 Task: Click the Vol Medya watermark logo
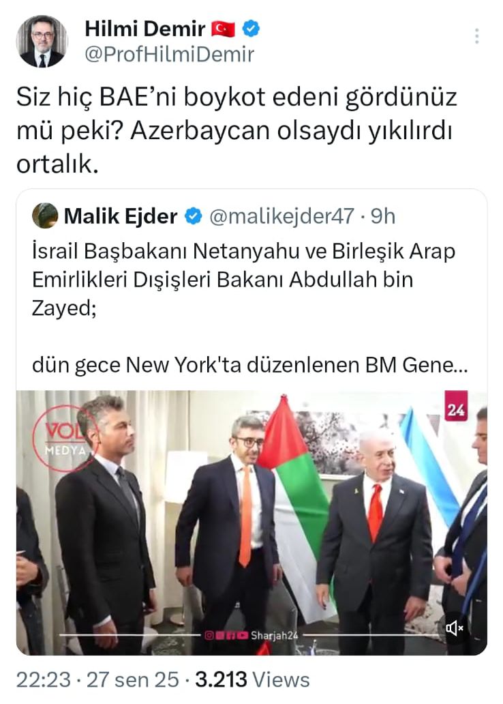64,439
